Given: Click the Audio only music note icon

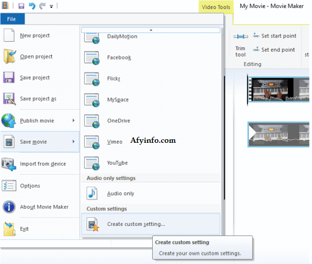Looking at the screenshot, I should (92, 193).
